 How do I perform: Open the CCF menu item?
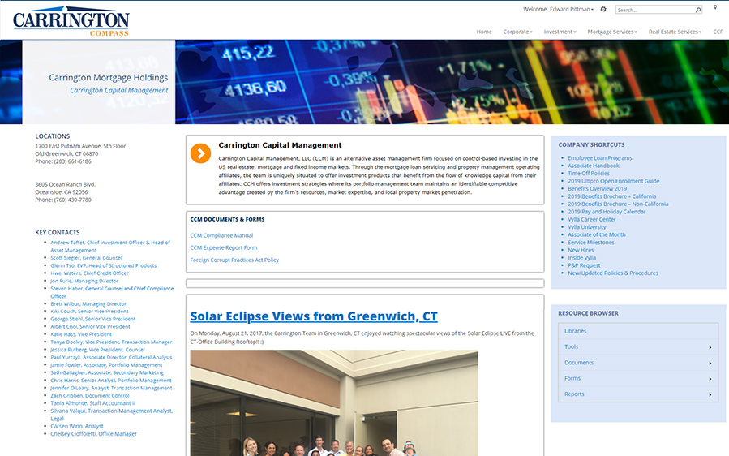point(718,32)
